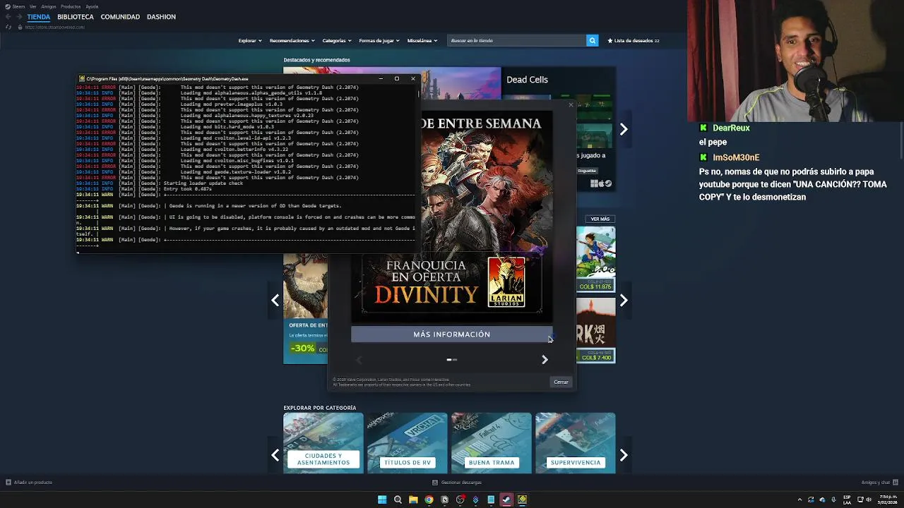Open Windows Start menu
This screenshot has height=508, width=904.
[x=382, y=500]
